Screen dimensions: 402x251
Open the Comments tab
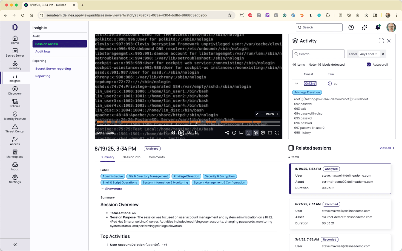click(x=156, y=157)
